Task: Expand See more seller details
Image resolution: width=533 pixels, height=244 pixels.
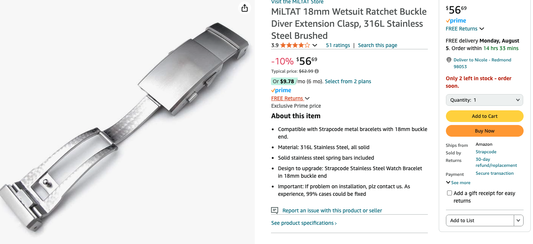Action: click(458, 183)
